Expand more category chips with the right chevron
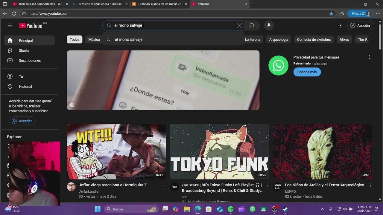Image resolution: width=383 pixels, height=215 pixels. [x=371, y=39]
